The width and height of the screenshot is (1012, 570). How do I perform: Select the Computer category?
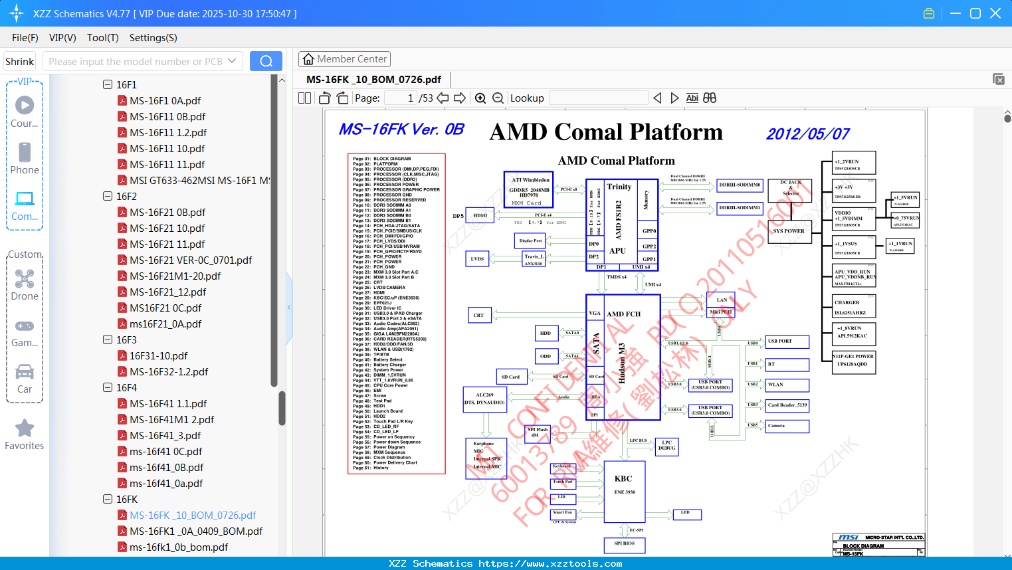(x=25, y=206)
